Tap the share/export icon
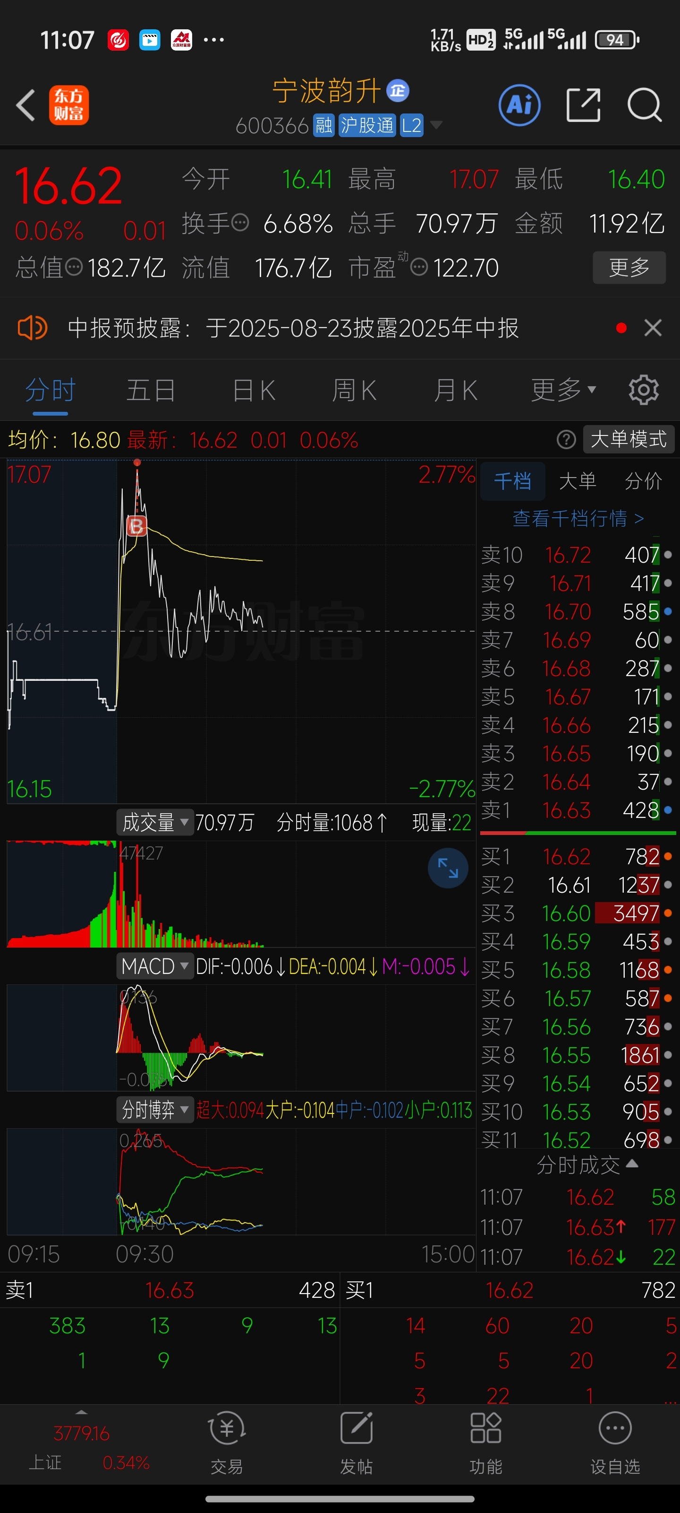Viewport: 680px width, 1513px height. tap(584, 106)
